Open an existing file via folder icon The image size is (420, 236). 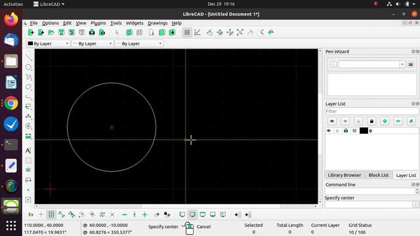point(51,32)
